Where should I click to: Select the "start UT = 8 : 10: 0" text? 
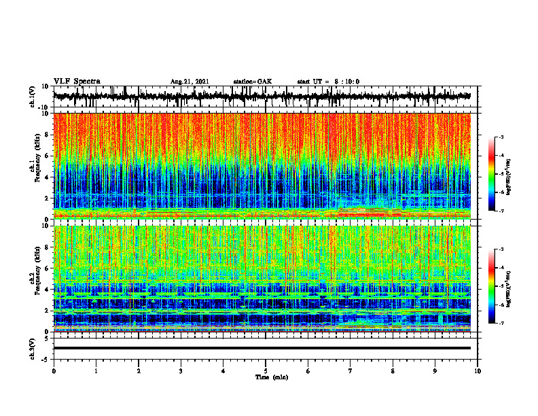tap(328, 82)
